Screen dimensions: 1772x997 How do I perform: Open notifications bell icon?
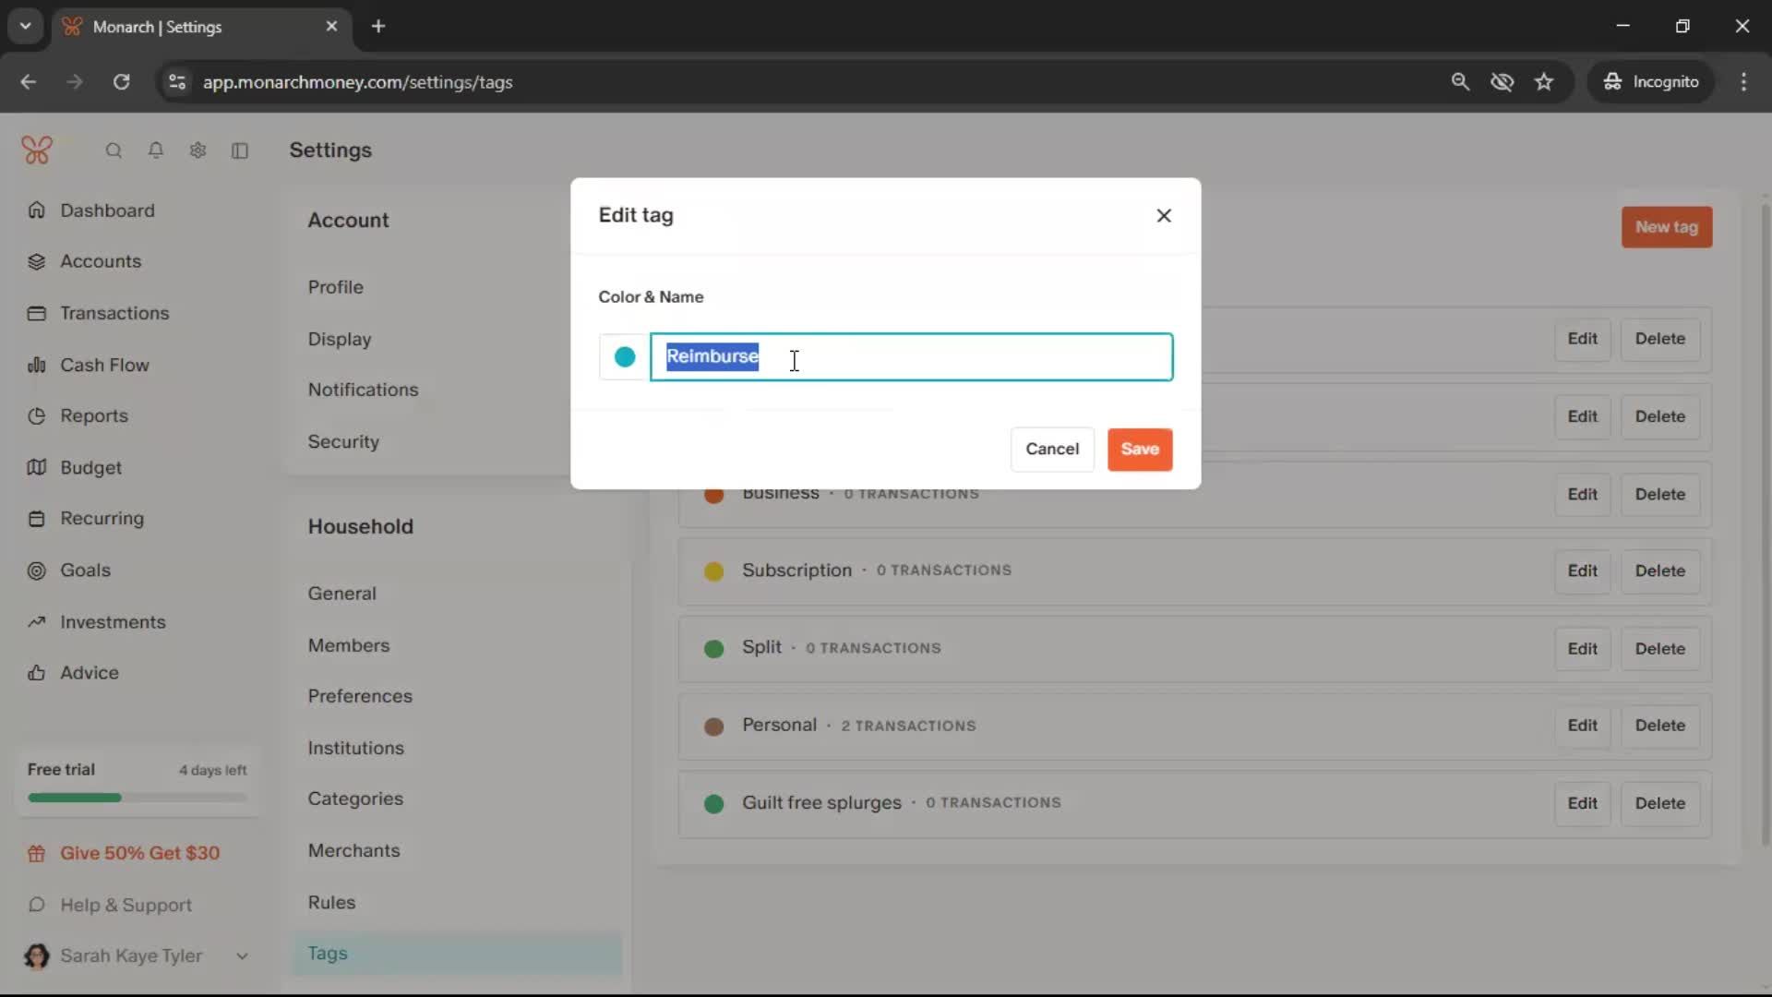coord(156,150)
